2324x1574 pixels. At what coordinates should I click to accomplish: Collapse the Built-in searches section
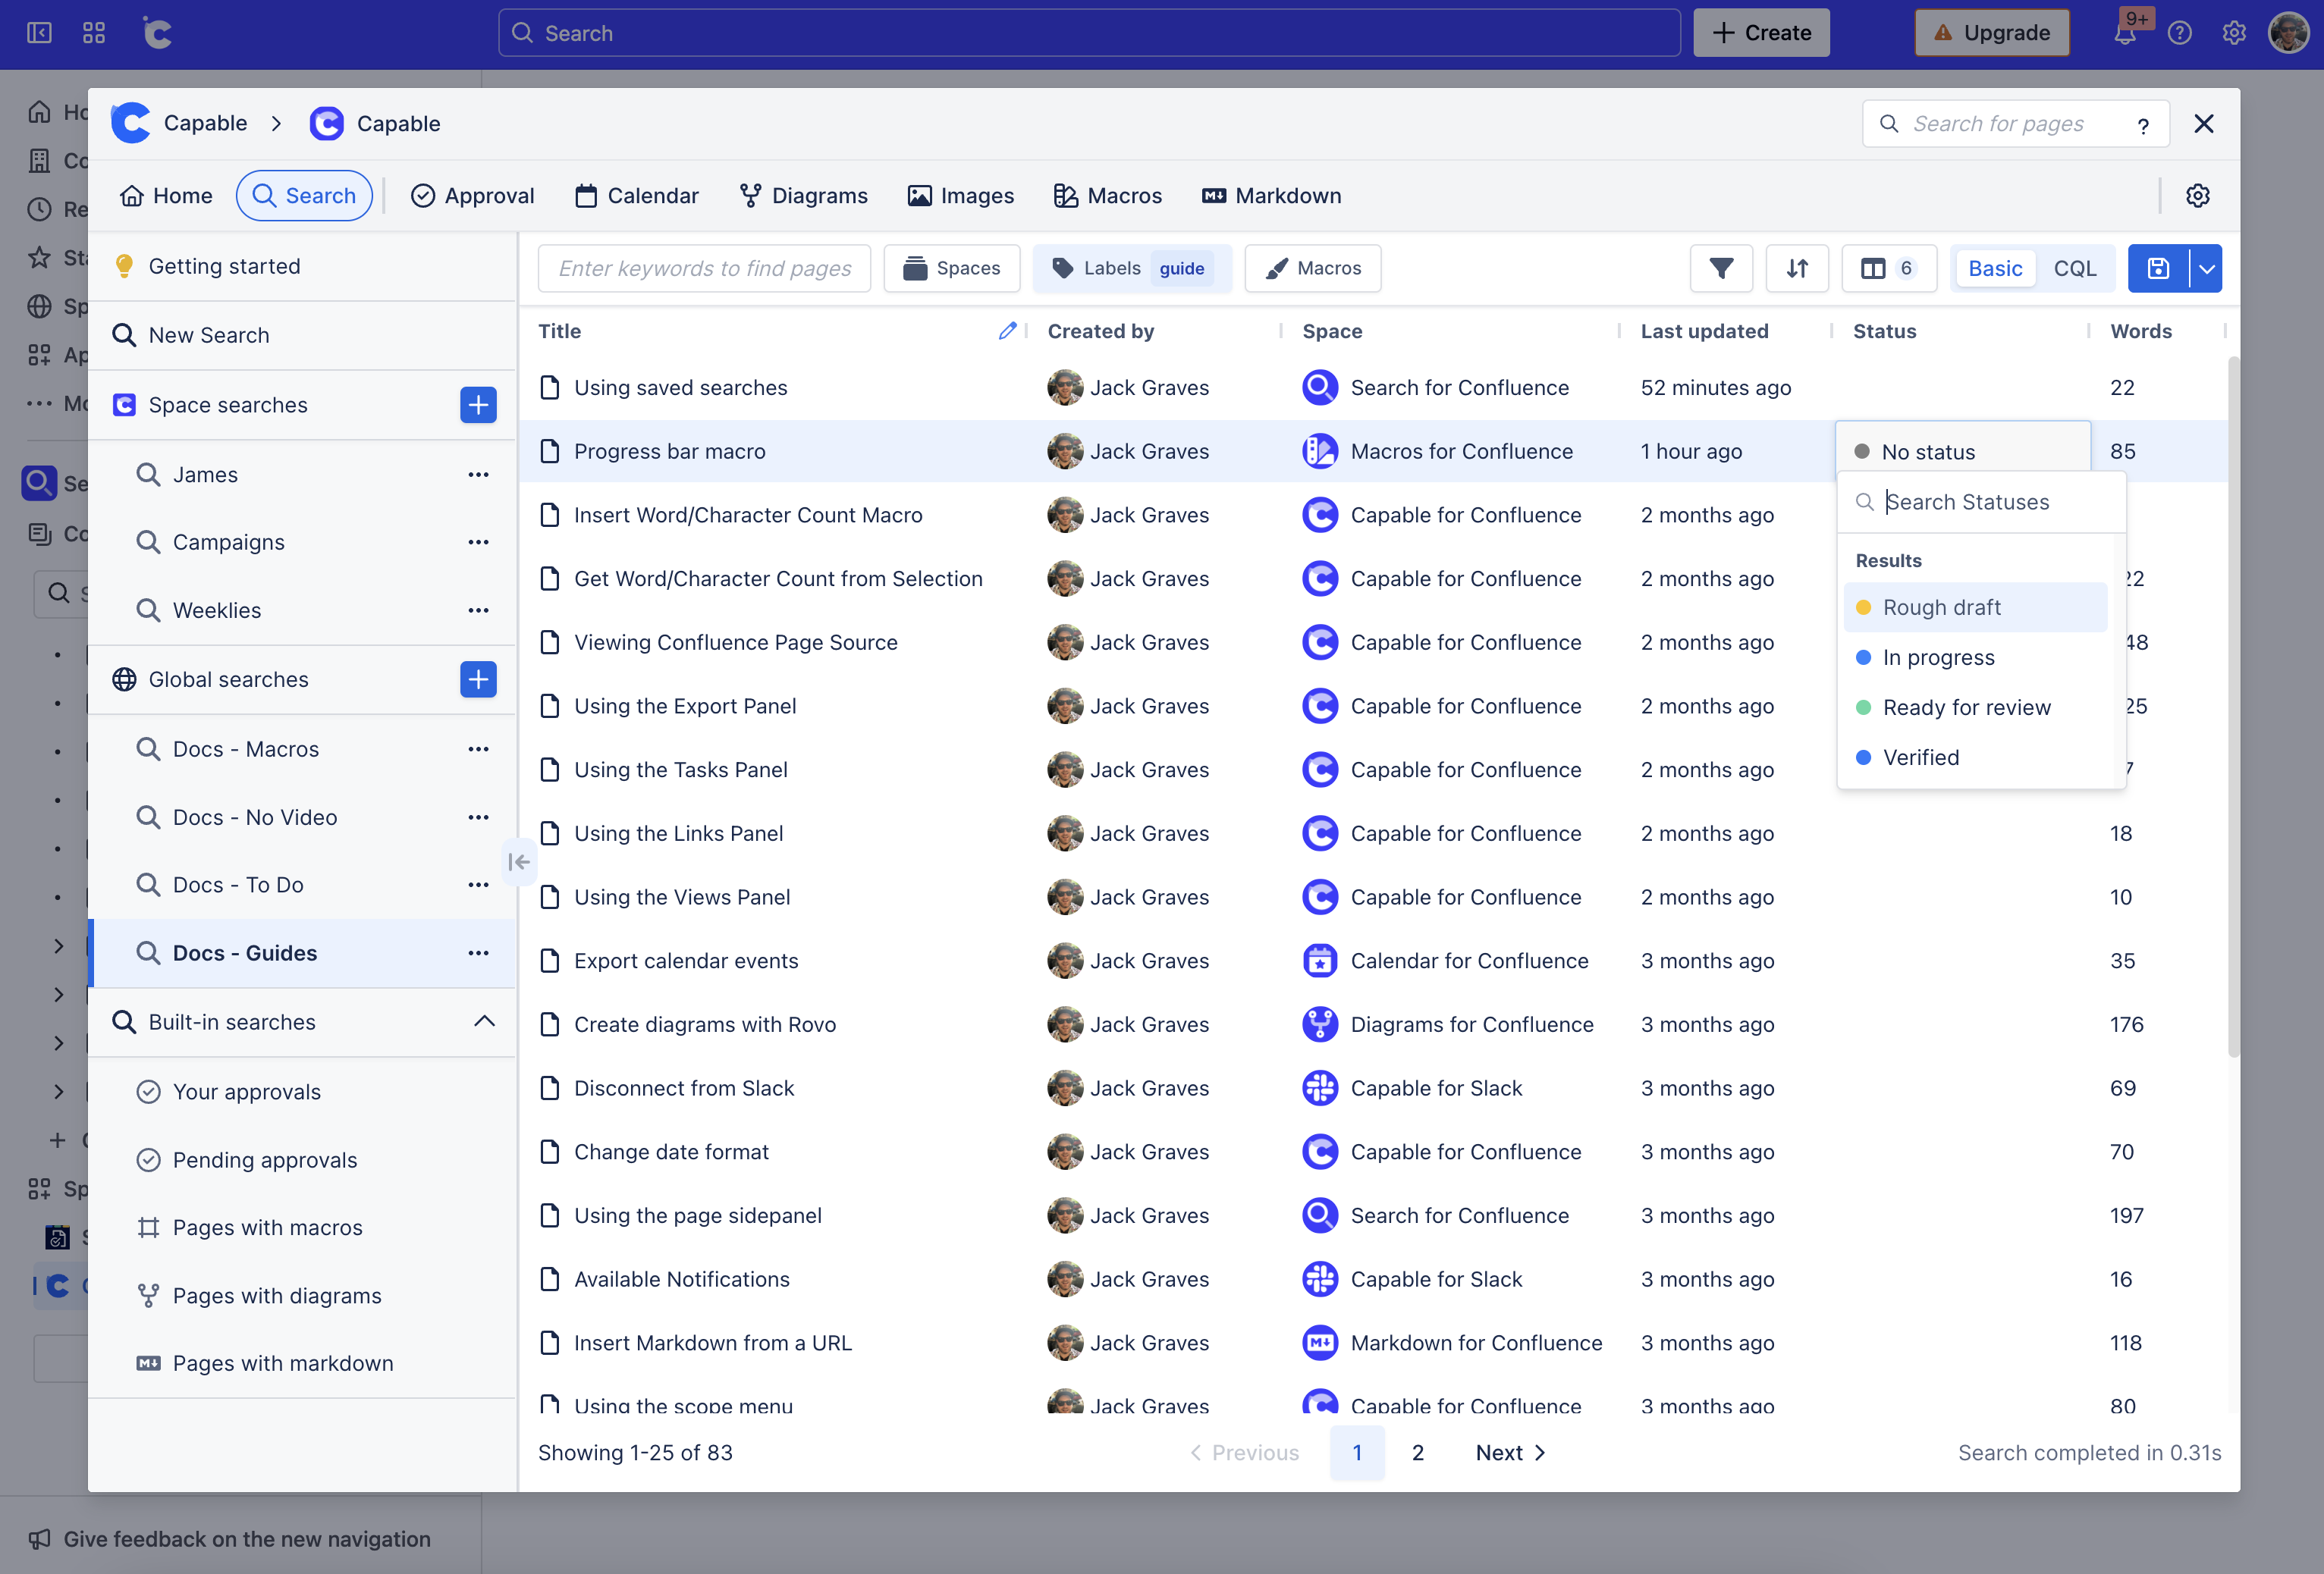point(486,1021)
